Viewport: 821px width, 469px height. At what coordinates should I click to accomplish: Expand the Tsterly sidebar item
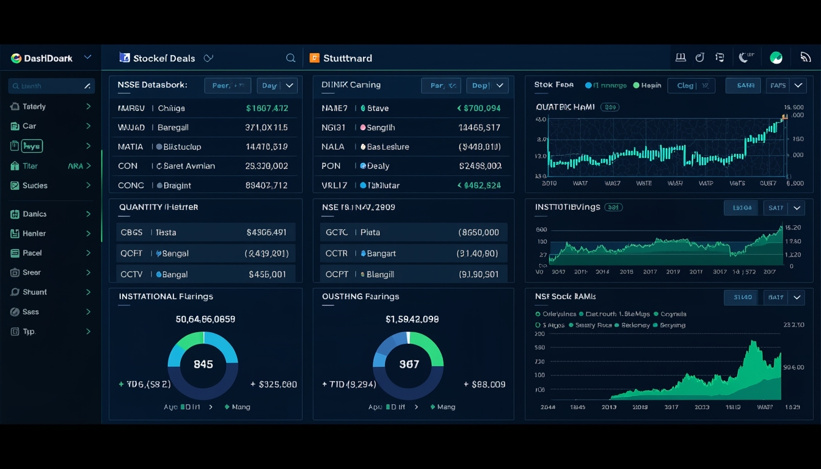pos(52,106)
